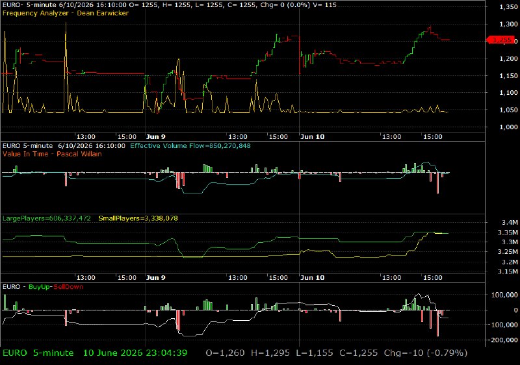Image resolution: width=520 pixels, height=365 pixels.
Task: Click the 'L=1,155' status bar value
Action: point(315,353)
